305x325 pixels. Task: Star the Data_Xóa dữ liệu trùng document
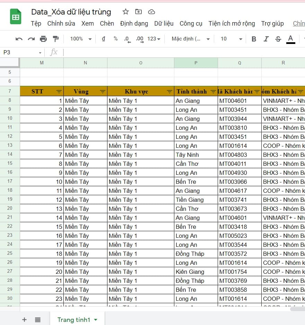125,12
